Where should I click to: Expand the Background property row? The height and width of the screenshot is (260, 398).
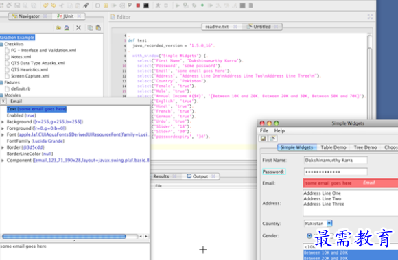pos(3,122)
